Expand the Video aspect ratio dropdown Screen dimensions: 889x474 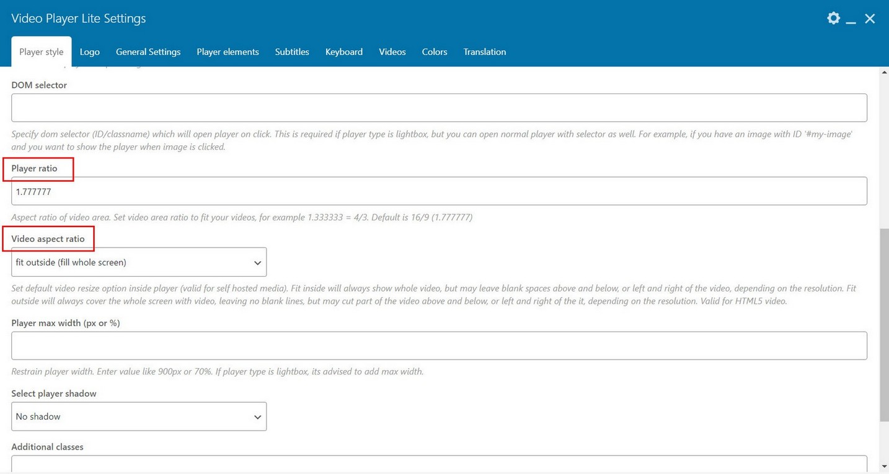click(139, 262)
